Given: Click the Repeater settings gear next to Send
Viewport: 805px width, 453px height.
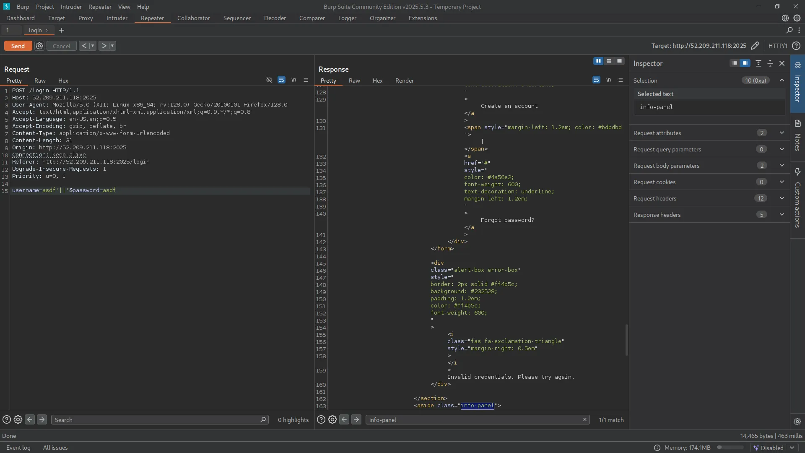Looking at the screenshot, I should point(39,46).
